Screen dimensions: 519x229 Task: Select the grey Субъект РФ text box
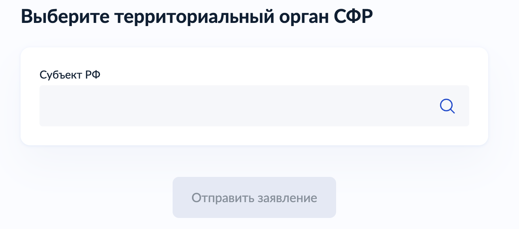(x=237, y=106)
